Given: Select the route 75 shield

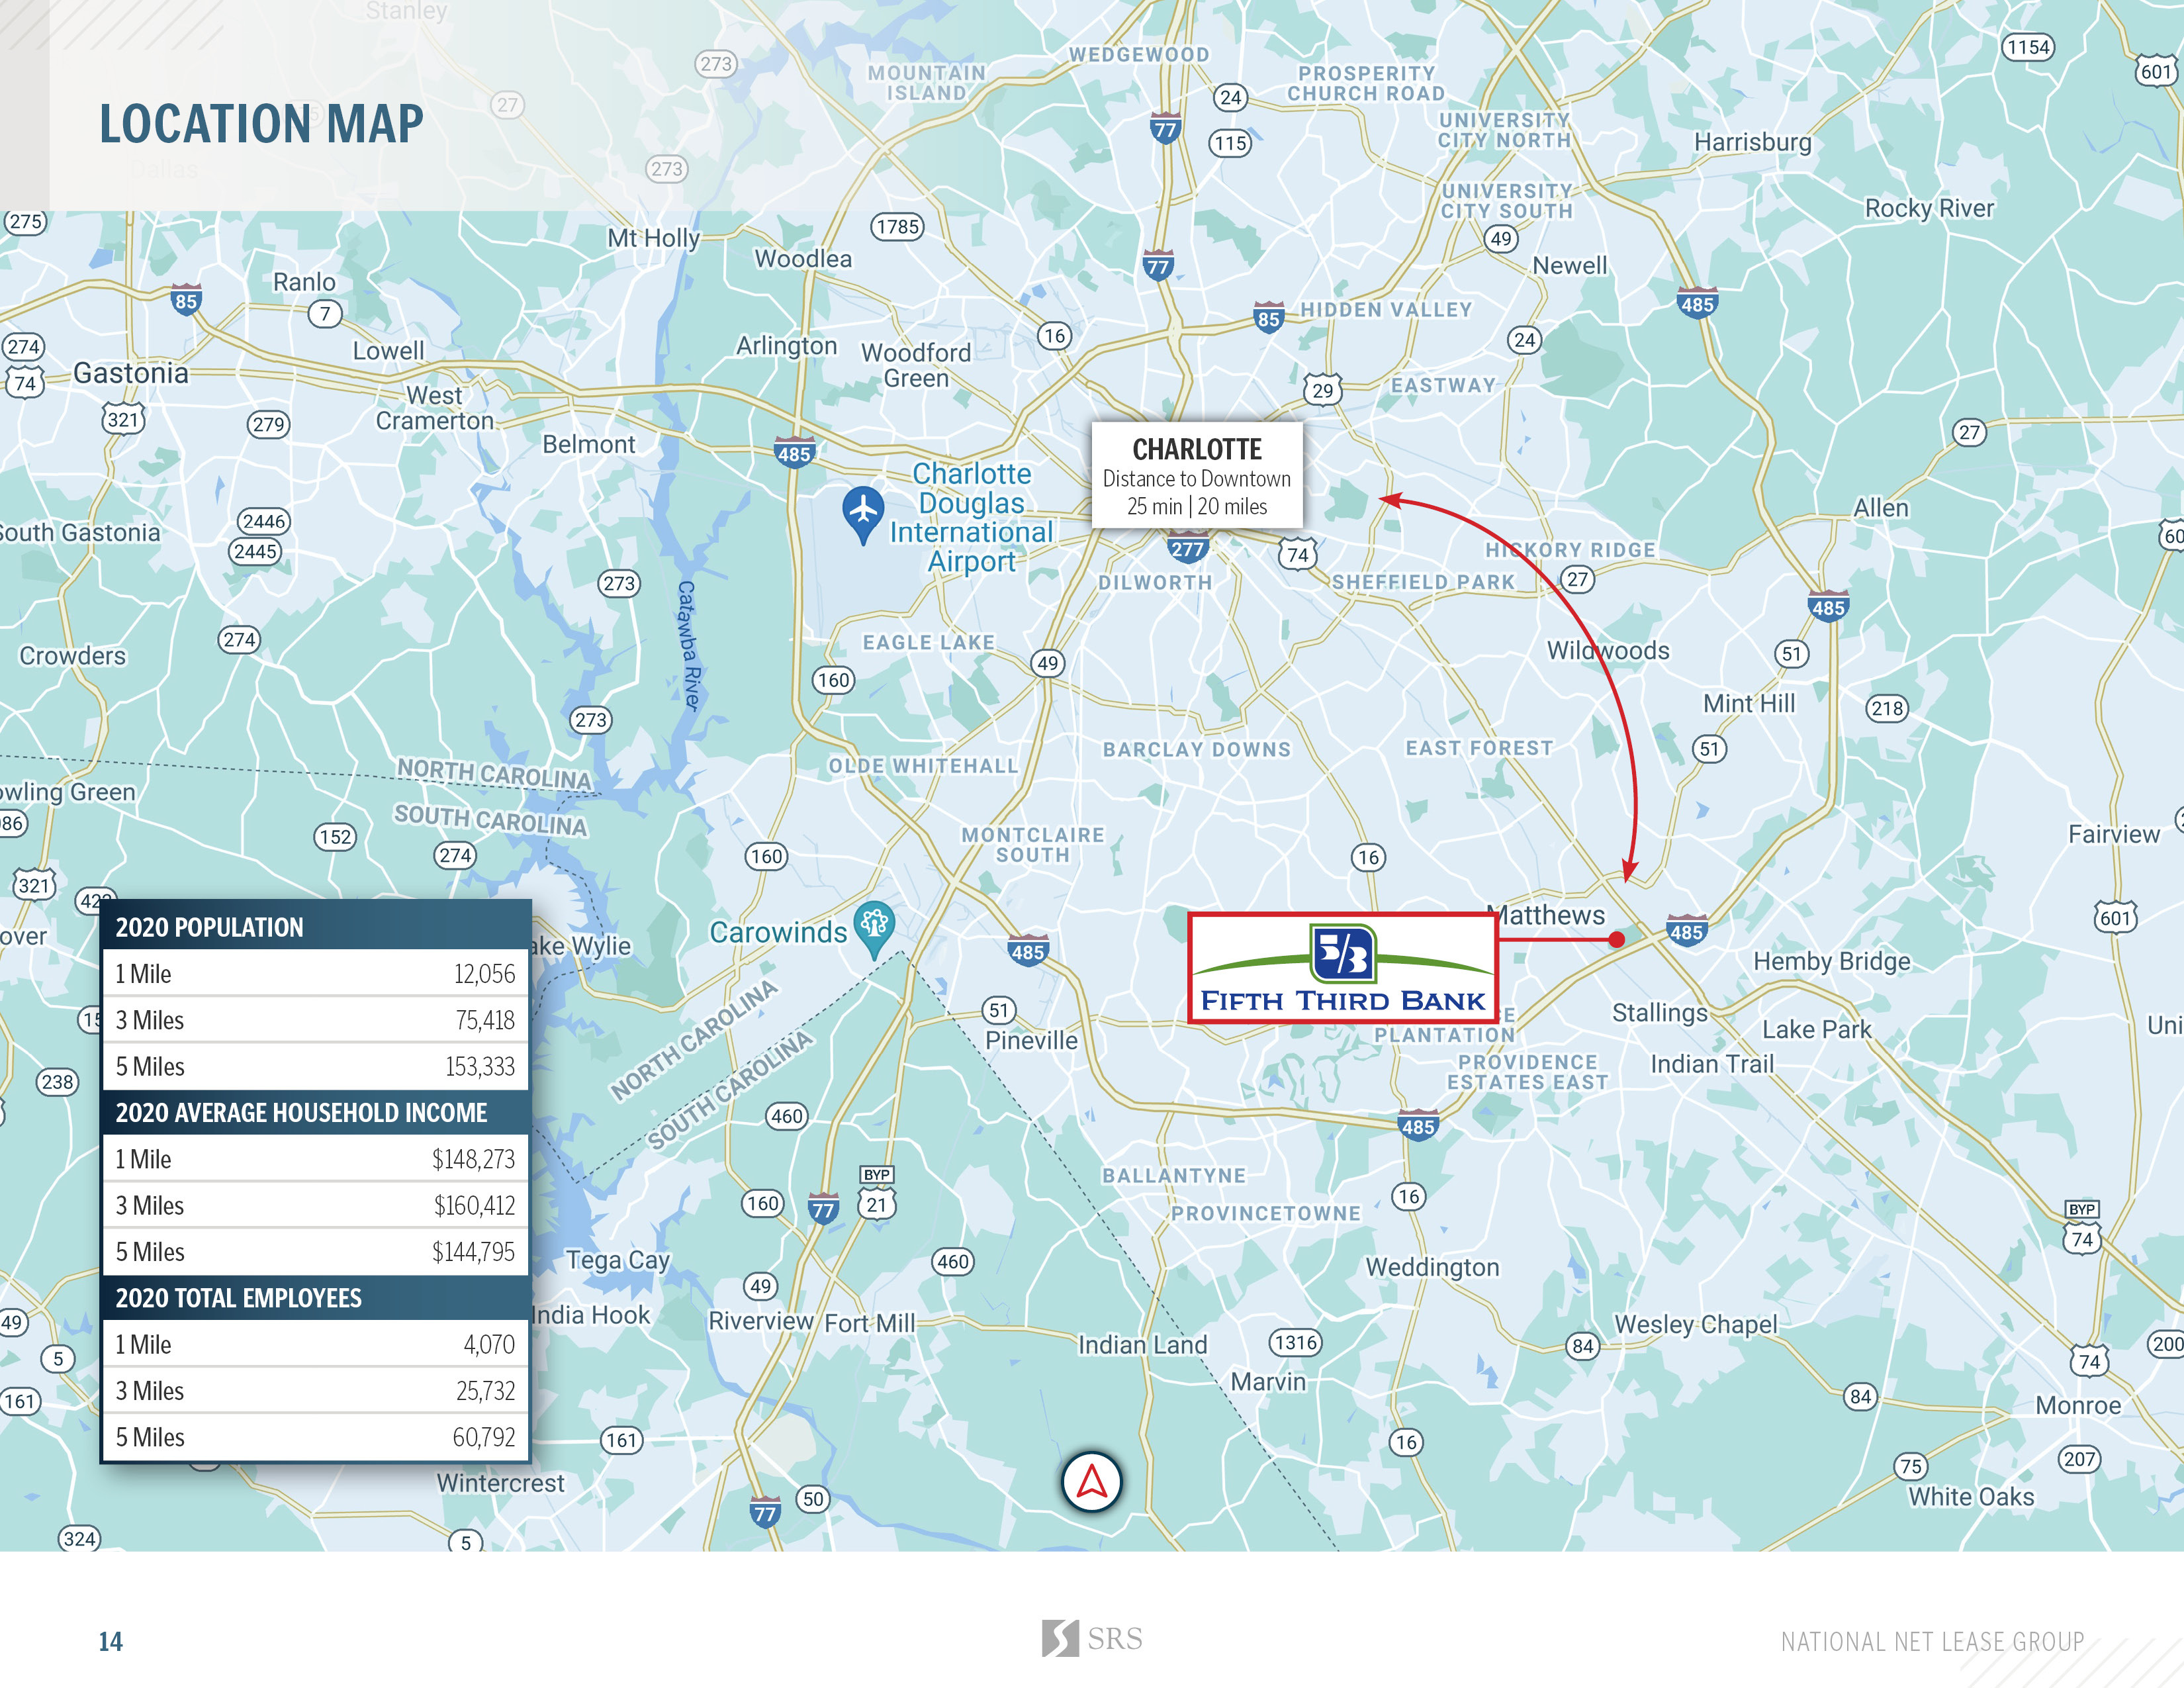Looking at the screenshot, I should tap(1911, 1467).
